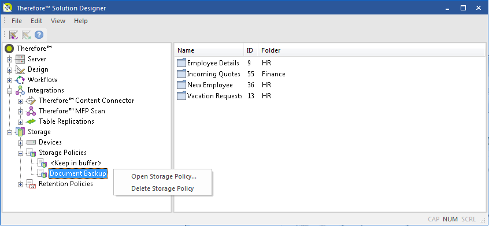Click the MFP Scan icon
The image size is (489, 226).
31,111
